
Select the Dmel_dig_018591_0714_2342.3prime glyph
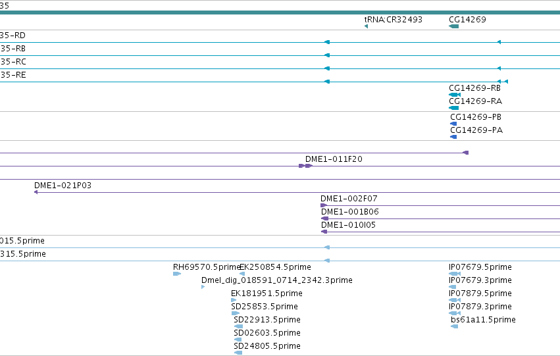point(203,287)
